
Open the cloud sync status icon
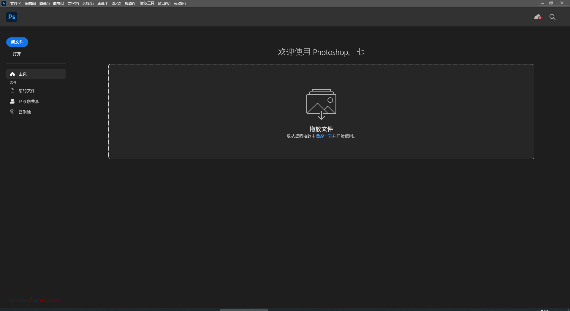[x=538, y=17]
